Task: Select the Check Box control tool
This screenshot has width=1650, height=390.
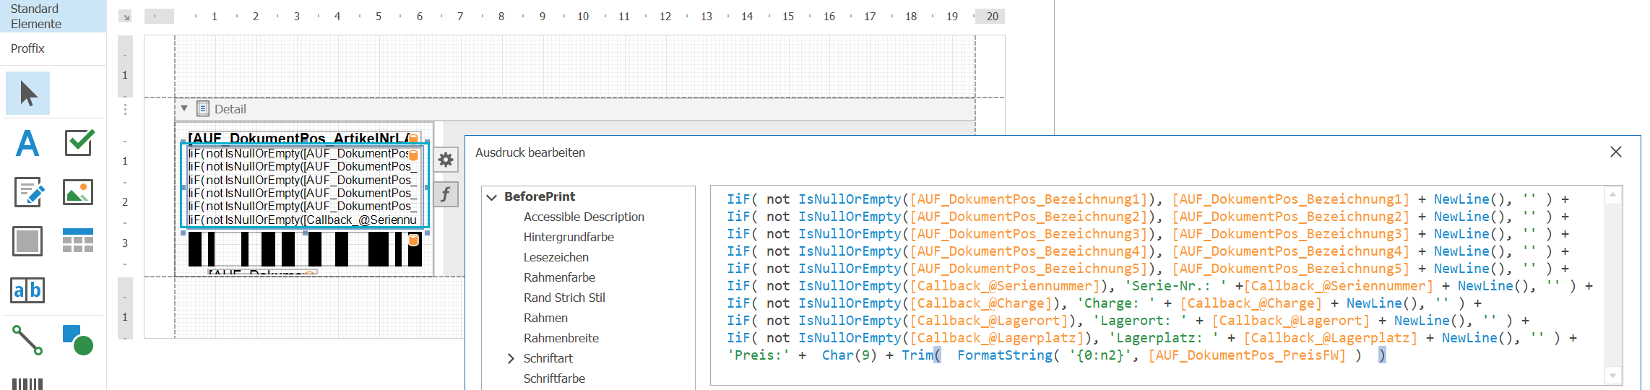Action: pyautogui.click(x=78, y=143)
